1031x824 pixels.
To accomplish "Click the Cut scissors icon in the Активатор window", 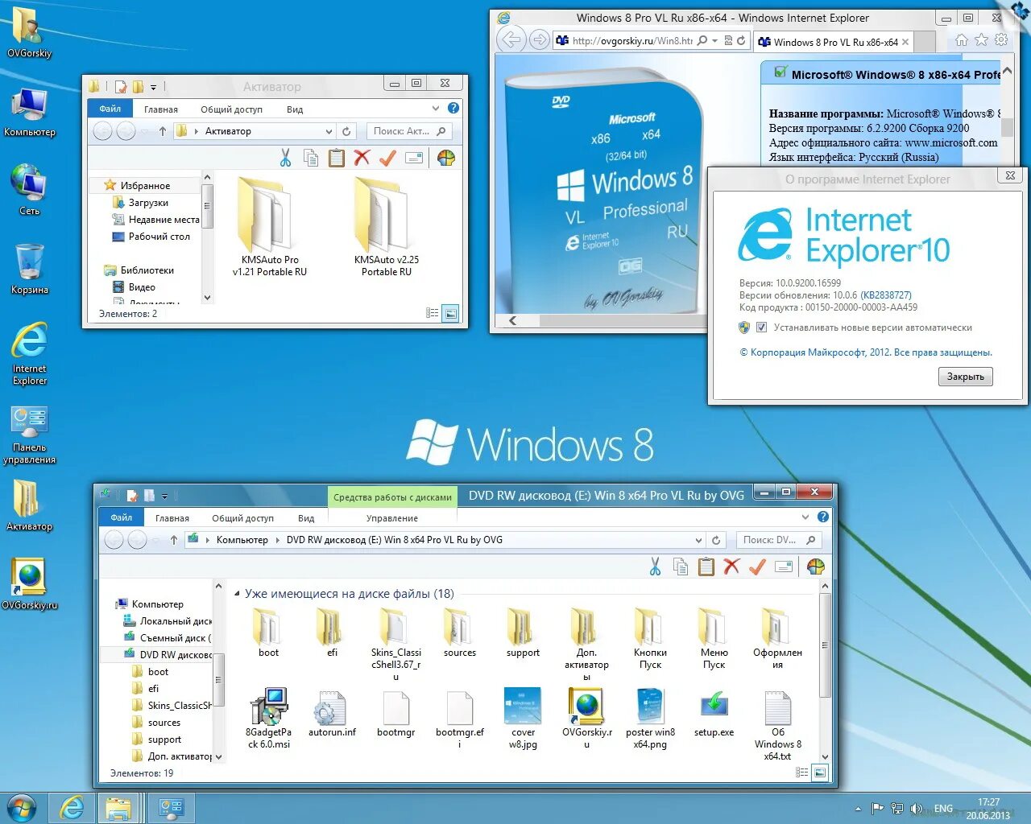I will pos(285,158).
